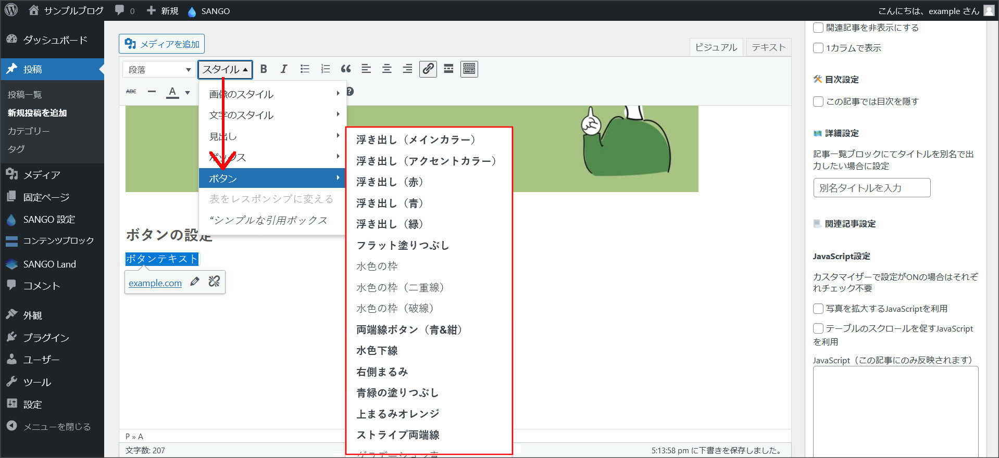Viewport: 999px width, 458px height.
Task: Open the スタイル style dropdown
Action: 225,70
